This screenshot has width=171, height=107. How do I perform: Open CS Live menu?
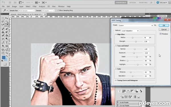click(x=162, y=3)
